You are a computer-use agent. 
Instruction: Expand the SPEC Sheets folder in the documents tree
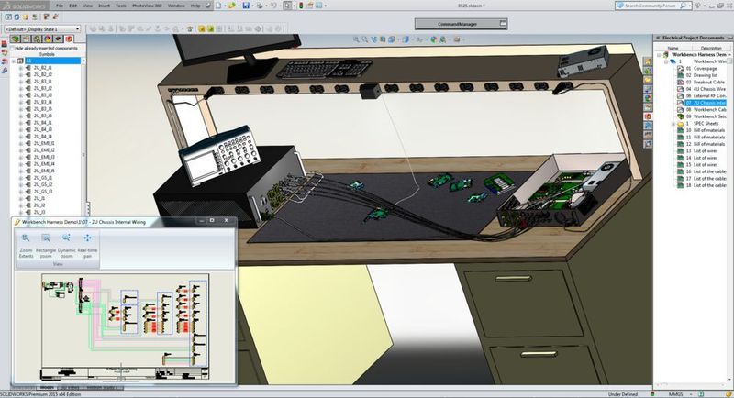point(673,124)
